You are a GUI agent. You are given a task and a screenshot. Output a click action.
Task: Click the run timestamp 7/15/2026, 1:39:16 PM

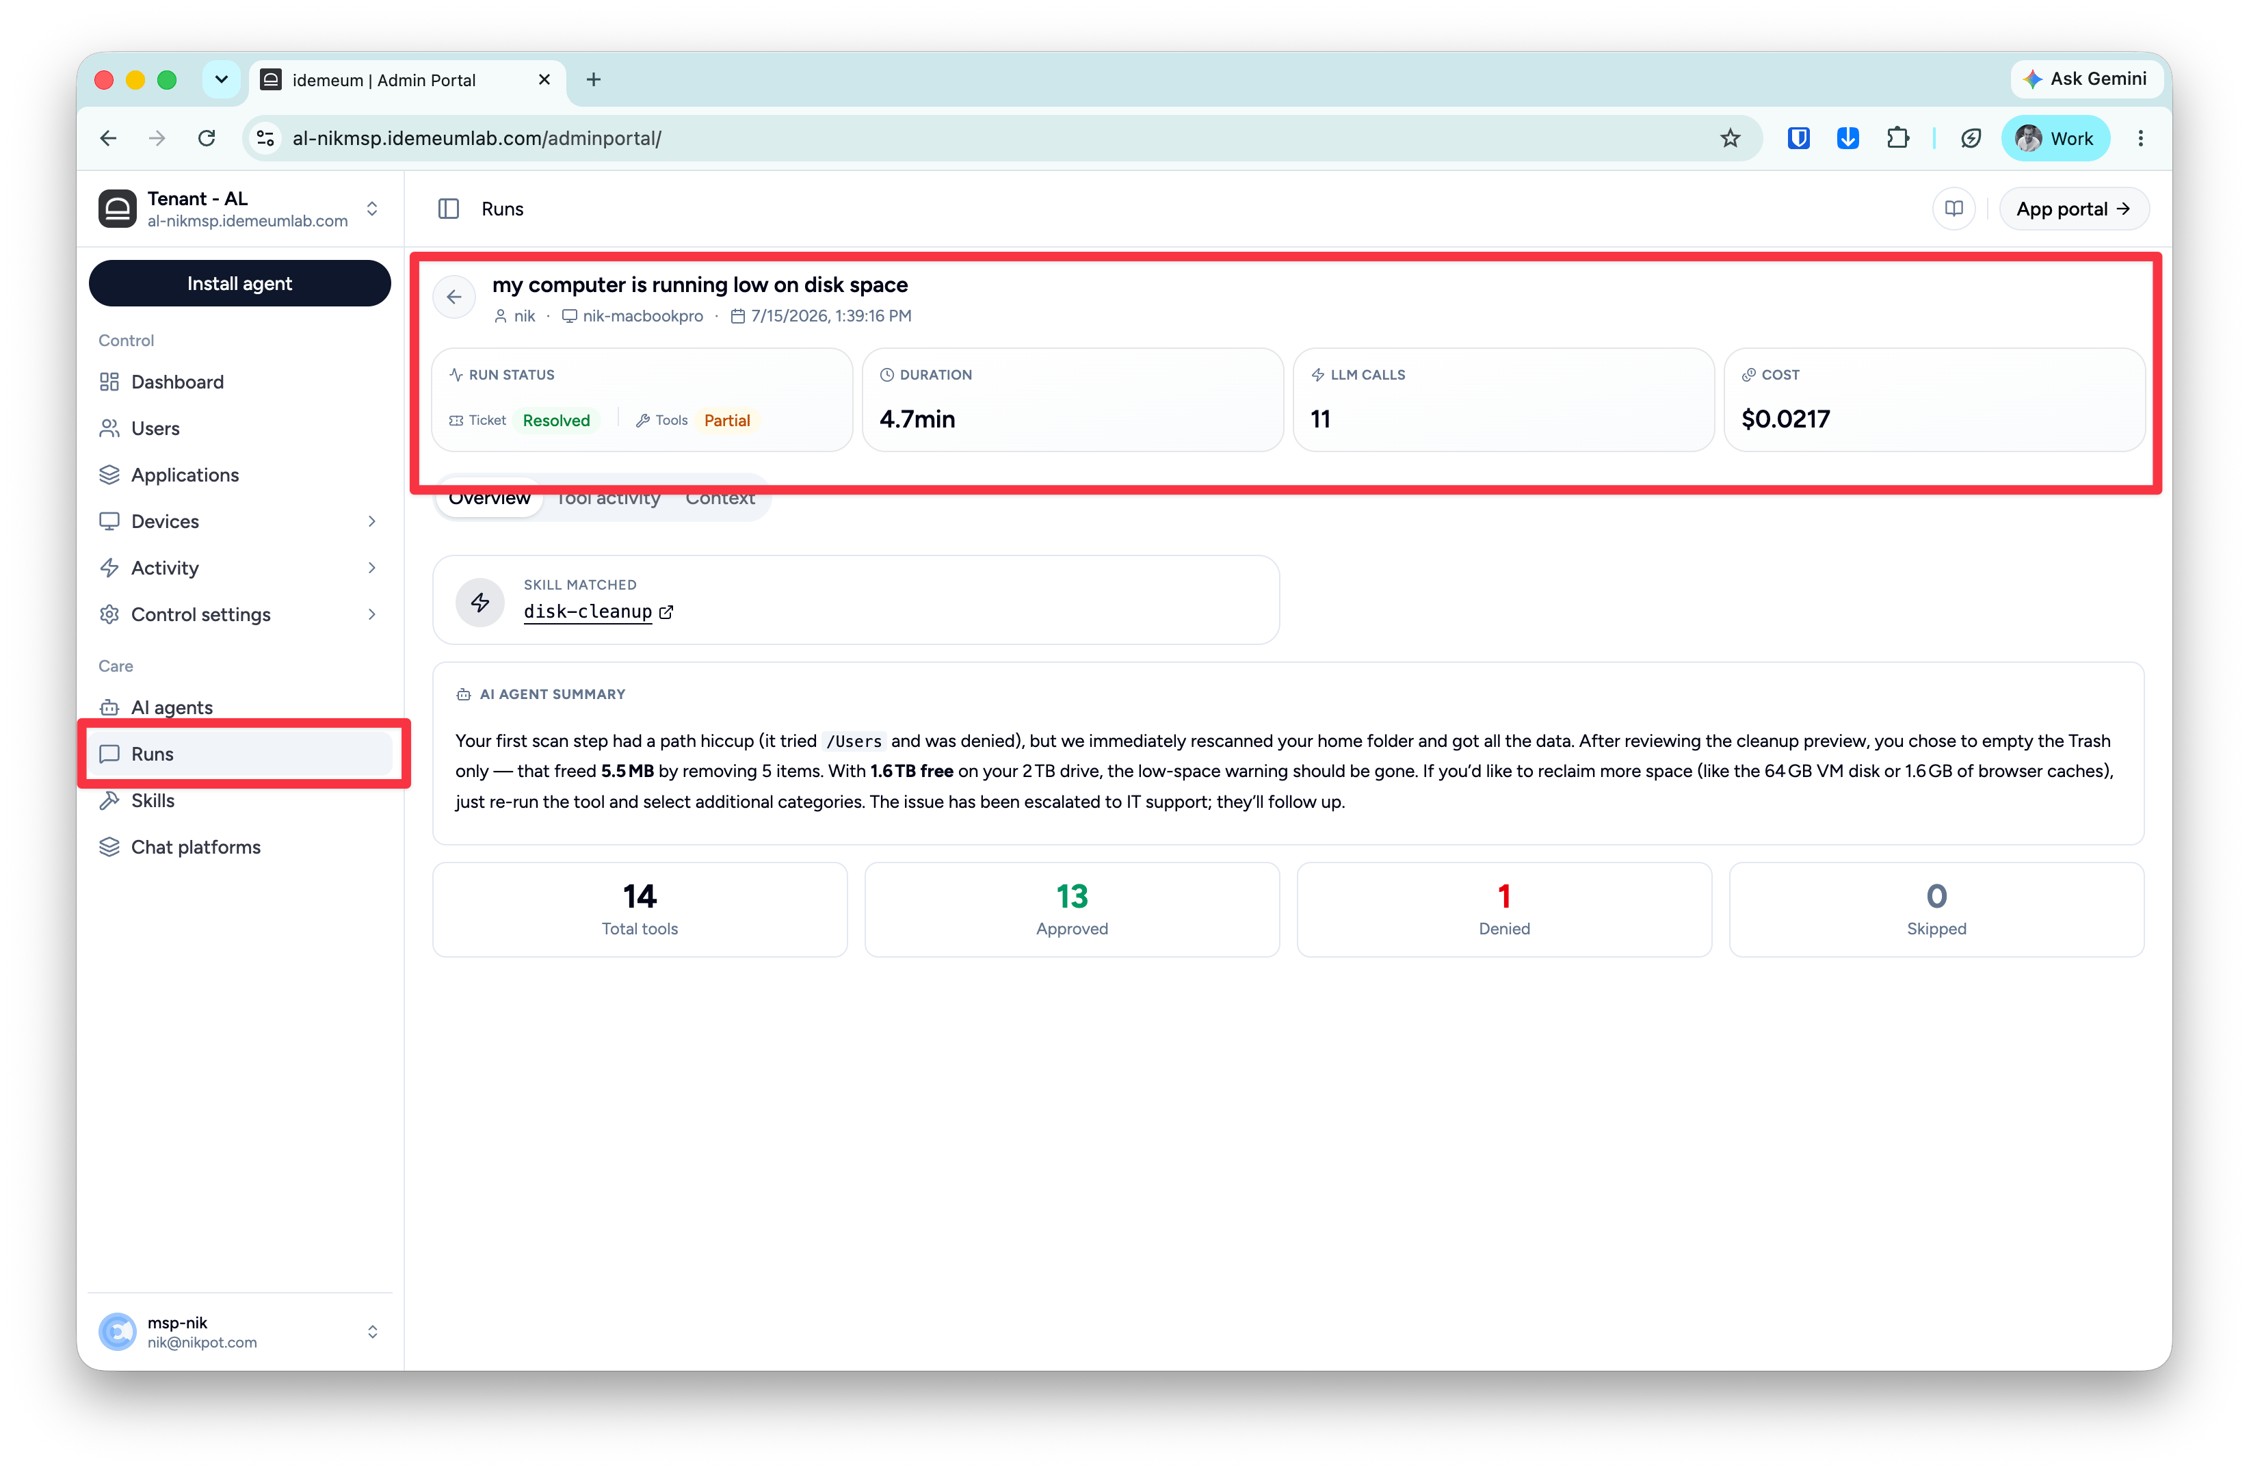point(830,315)
